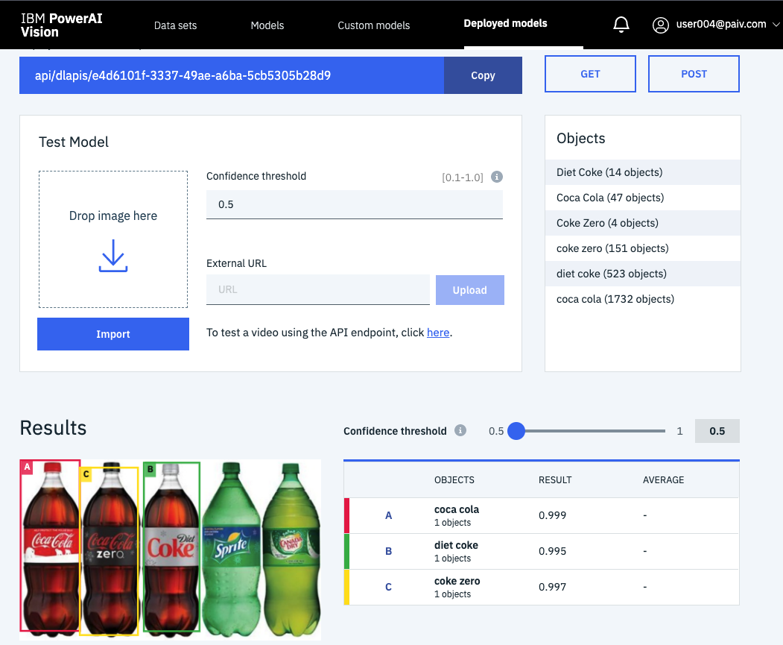Click the download arrow icon in drop zone

113,255
